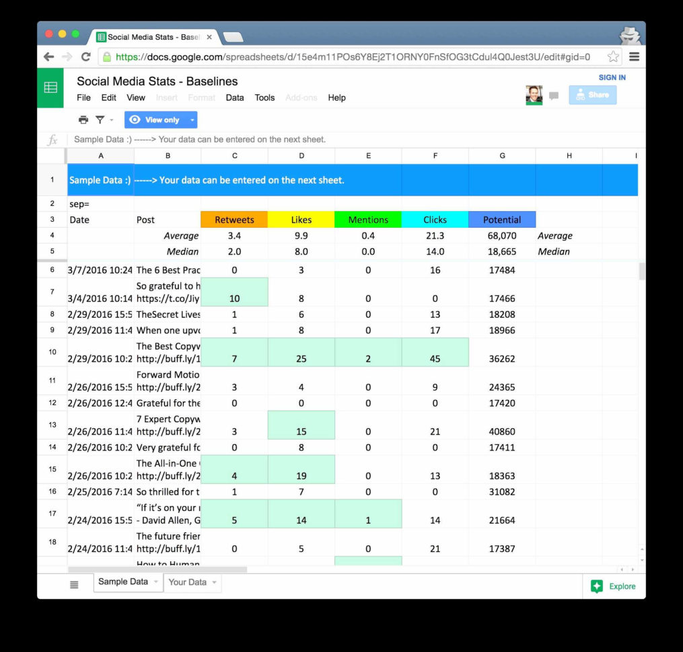Open the Sample Data tab dropdown arrow

(x=156, y=582)
